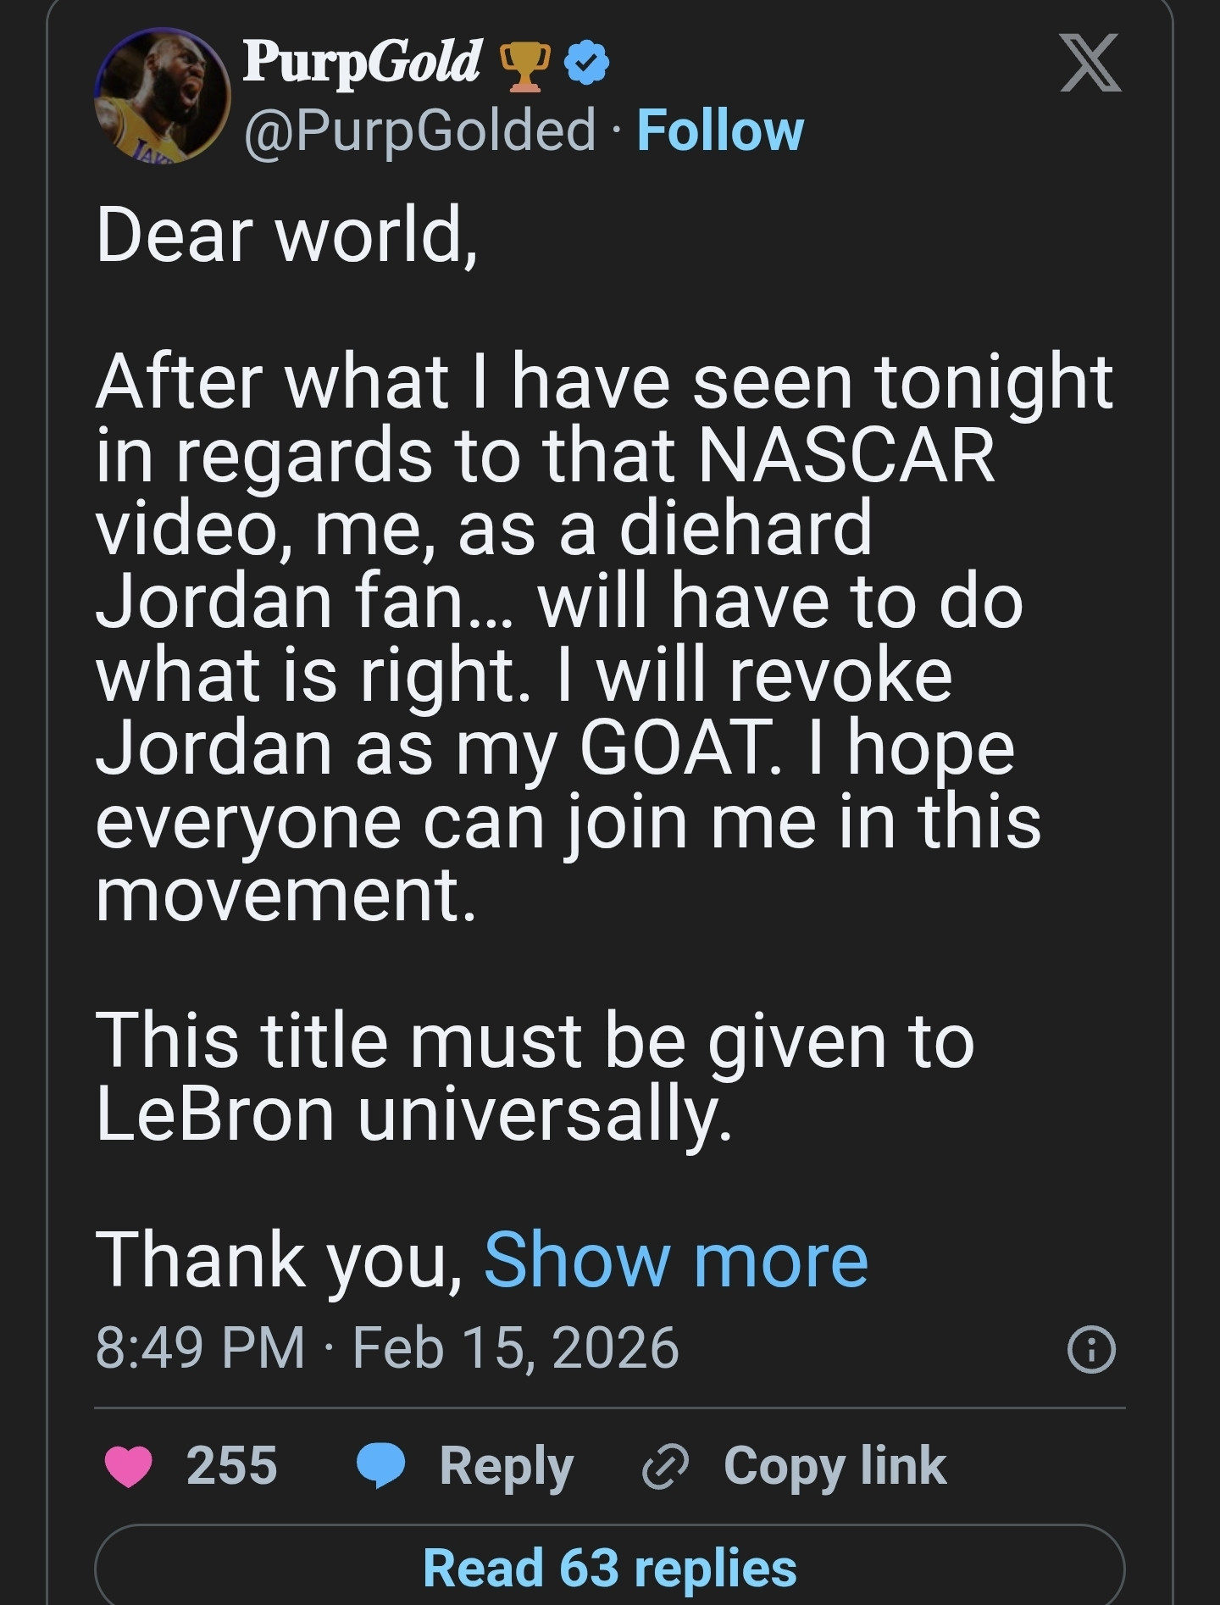Open the @PurpGolded handle link
The height and width of the screenshot is (1605, 1220).
tap(419, 131)
